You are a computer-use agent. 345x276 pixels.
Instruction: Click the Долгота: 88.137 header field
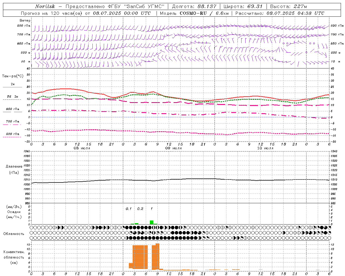(x=194, y=6)
